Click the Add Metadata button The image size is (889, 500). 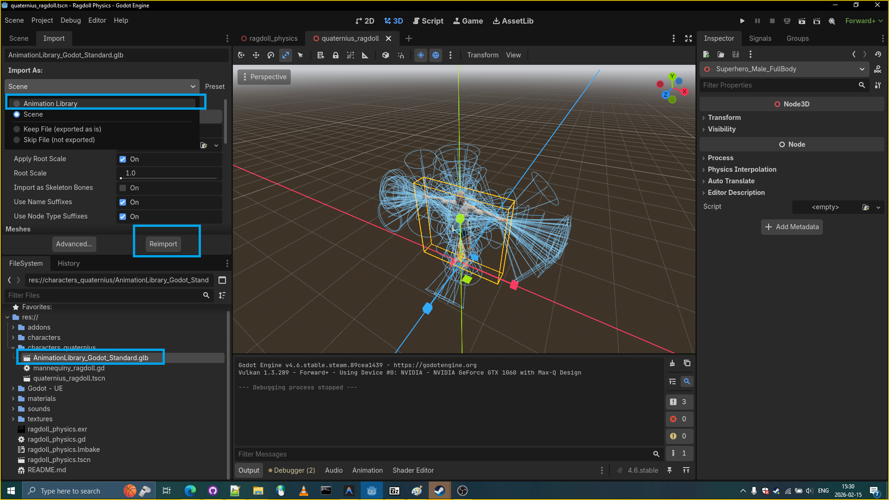pos(792,227)
